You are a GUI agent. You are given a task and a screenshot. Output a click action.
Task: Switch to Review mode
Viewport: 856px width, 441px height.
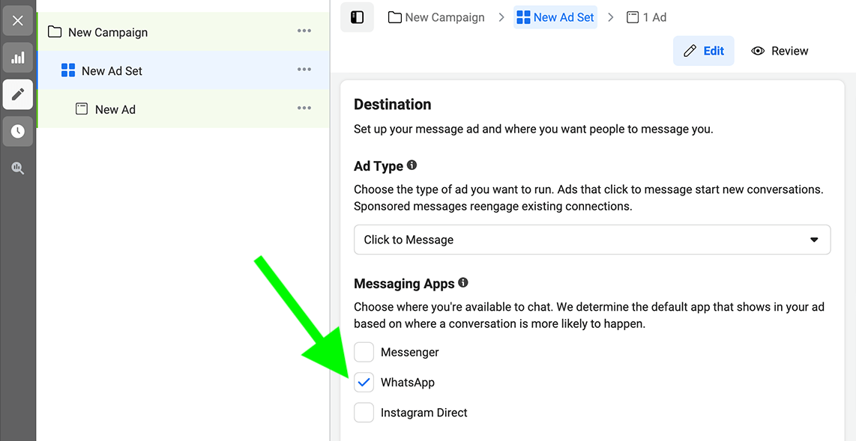(x=780, y=51)
